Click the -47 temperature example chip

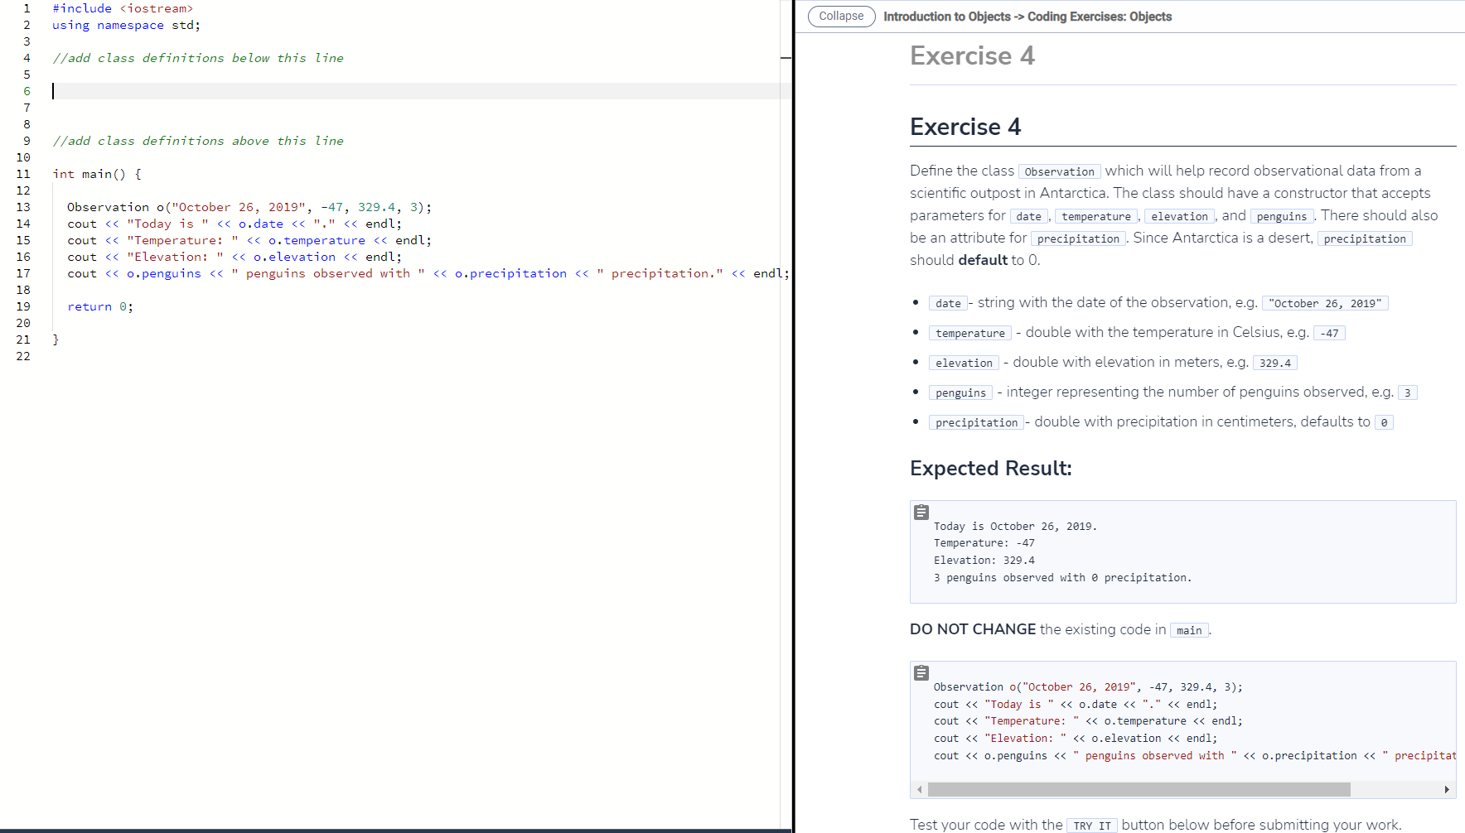tap(1330, 333)
